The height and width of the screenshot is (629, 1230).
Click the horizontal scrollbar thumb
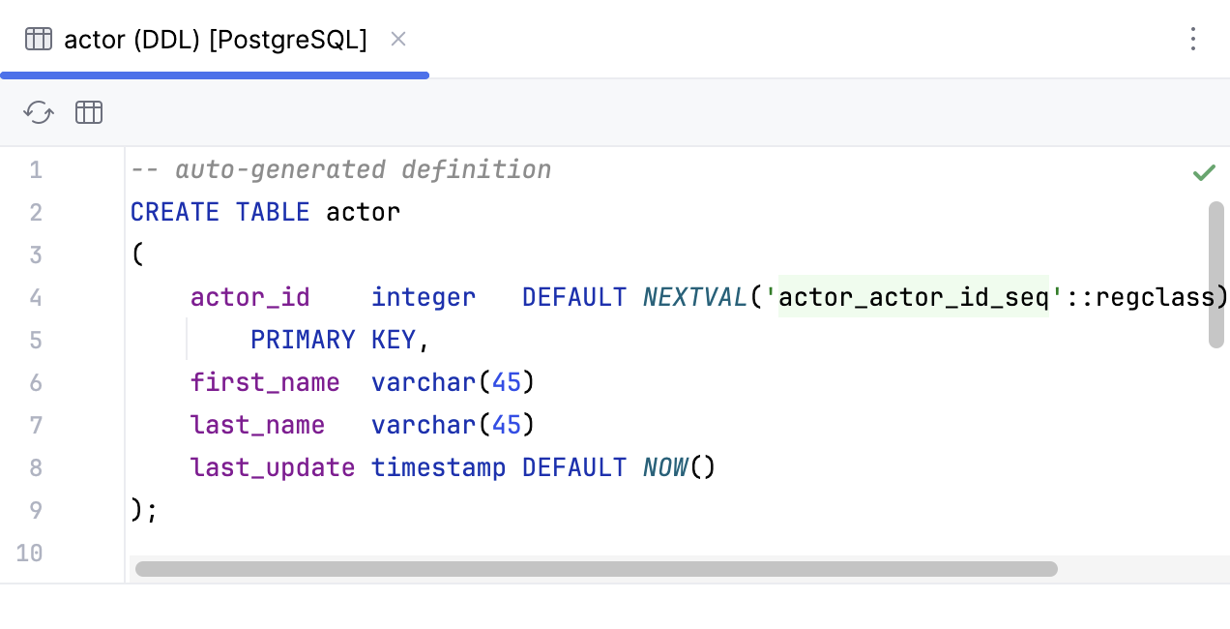597,569
